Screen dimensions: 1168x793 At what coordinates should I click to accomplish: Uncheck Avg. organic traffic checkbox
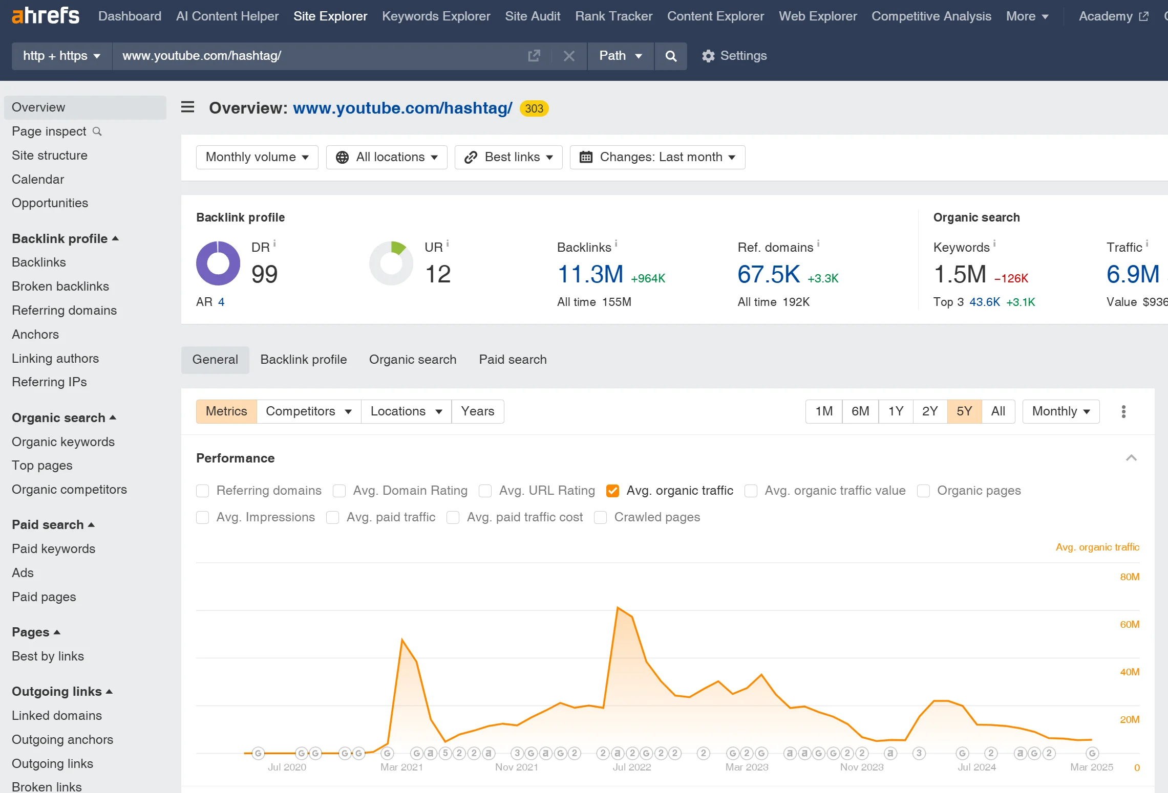(x=612, y=491)
